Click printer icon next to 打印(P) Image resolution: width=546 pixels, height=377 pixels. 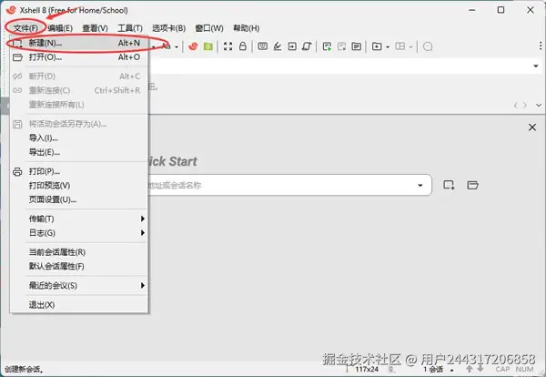pos(17,171)
